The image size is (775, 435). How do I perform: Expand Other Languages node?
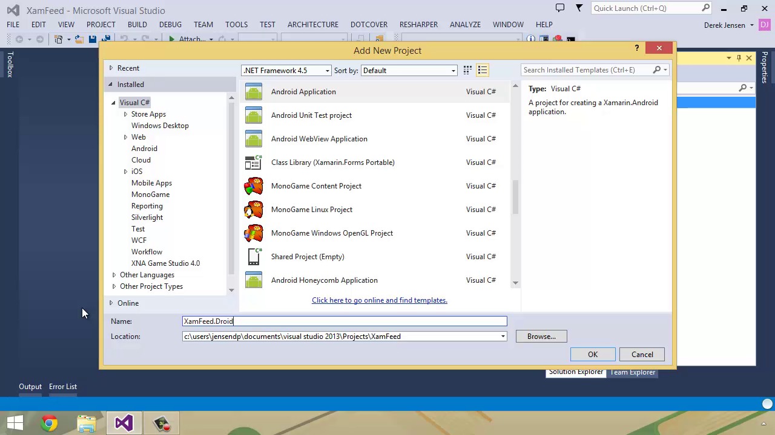click(x=114, y=275)
